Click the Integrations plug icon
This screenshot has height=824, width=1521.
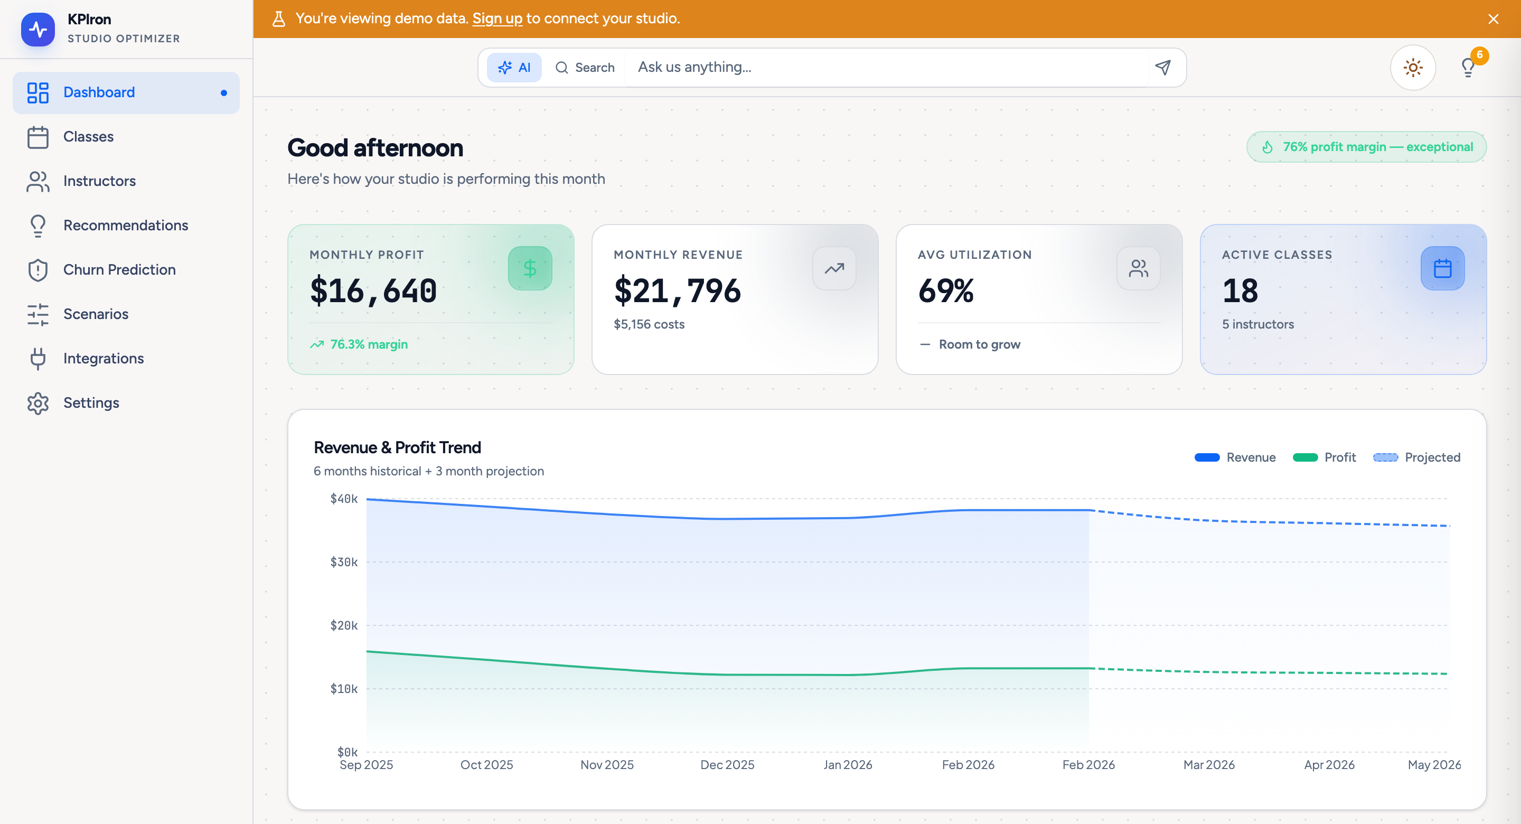tap(38, 359)
